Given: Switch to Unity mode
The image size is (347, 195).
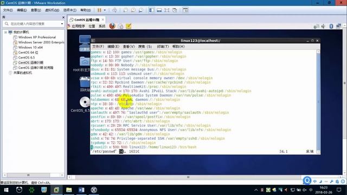Looking at the screenshot, I should 175,10.
